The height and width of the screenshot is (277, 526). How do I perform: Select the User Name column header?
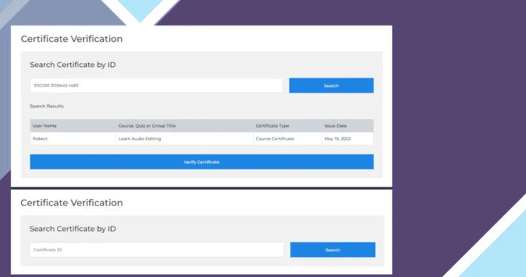coord(44,126)
